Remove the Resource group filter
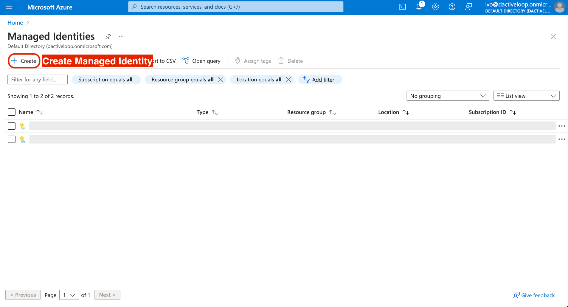Screen dimensions: 568x307 [221, 80]
